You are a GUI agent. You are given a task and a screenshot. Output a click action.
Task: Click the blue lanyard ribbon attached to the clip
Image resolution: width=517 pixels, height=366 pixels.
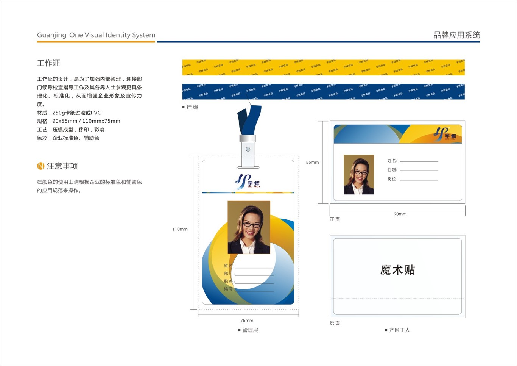249,120
